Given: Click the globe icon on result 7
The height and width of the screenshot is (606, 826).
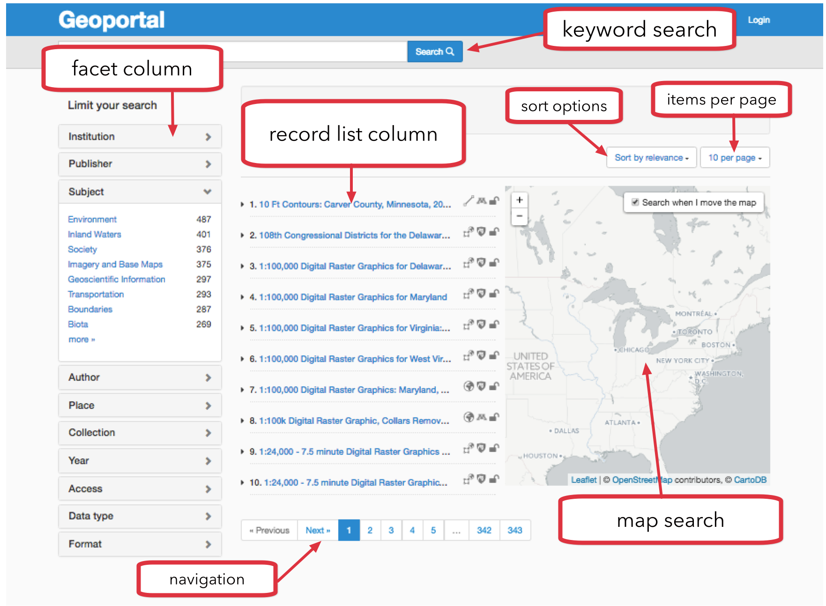Looking at the screenshot, I should [x=469, y=386].
